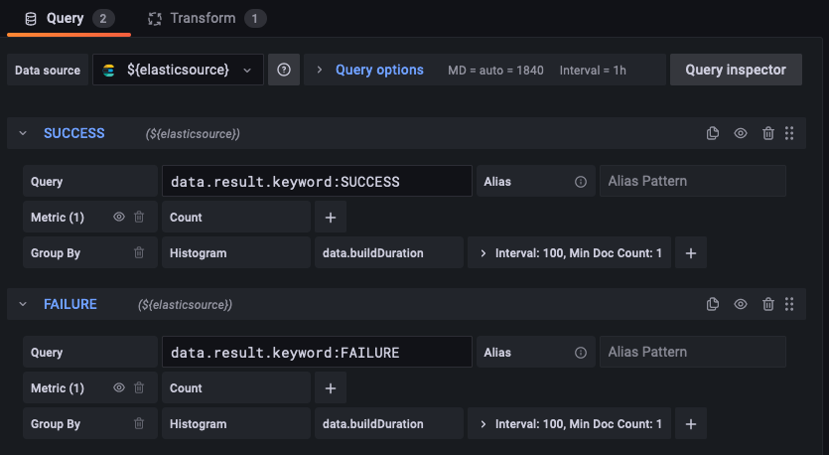The height and width of the screenshot is (455, 829).
Task: Collapse the SUCCESS query section
Action: (23, 133)
